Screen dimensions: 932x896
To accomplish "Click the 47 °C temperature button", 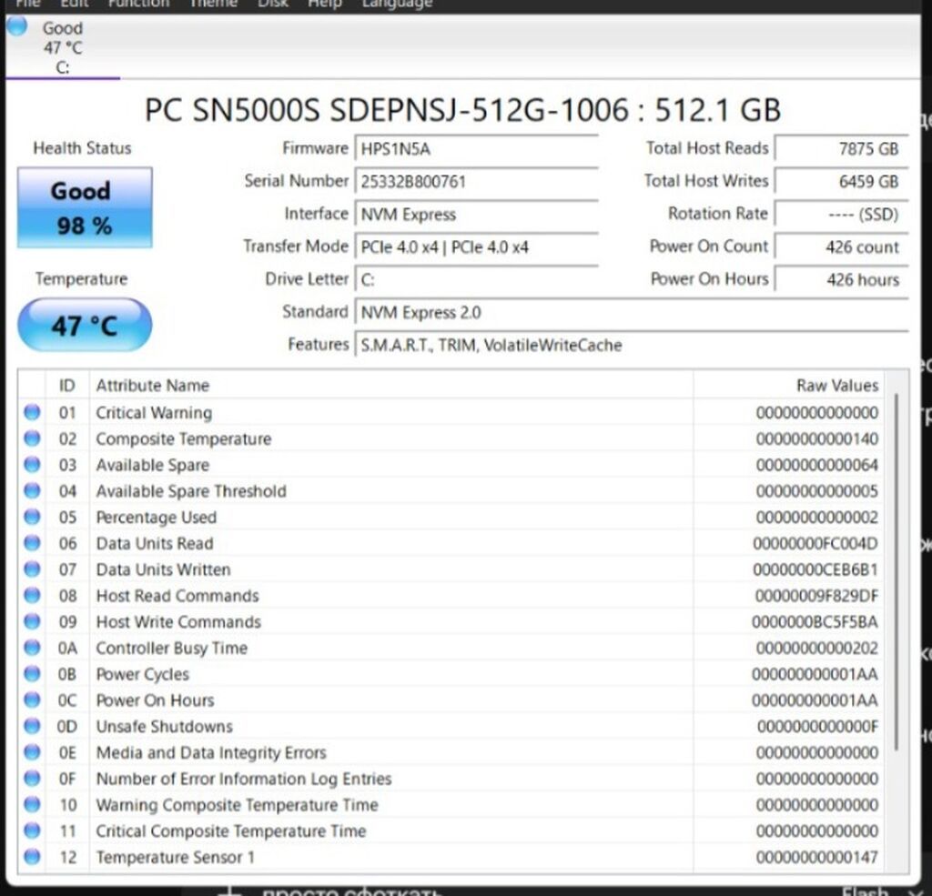I will (85, 325).
